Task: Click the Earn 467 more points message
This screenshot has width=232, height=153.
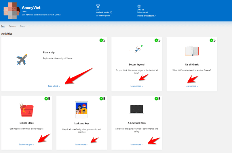Action: (41, 15)
